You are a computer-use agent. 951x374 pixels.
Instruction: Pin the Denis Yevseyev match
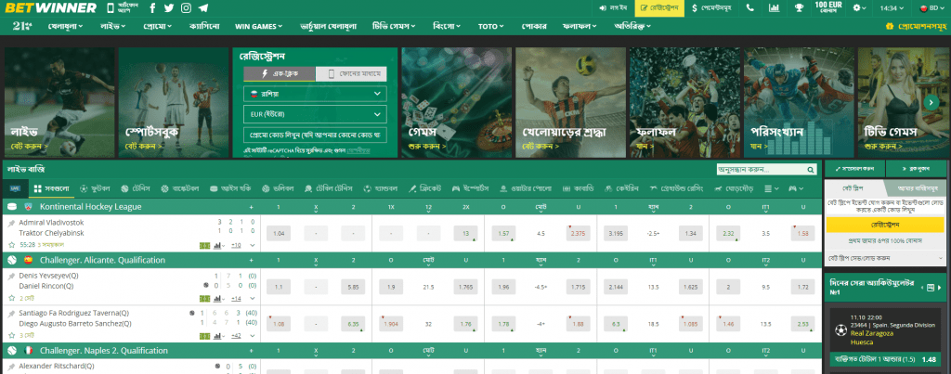tap(11, 276)
